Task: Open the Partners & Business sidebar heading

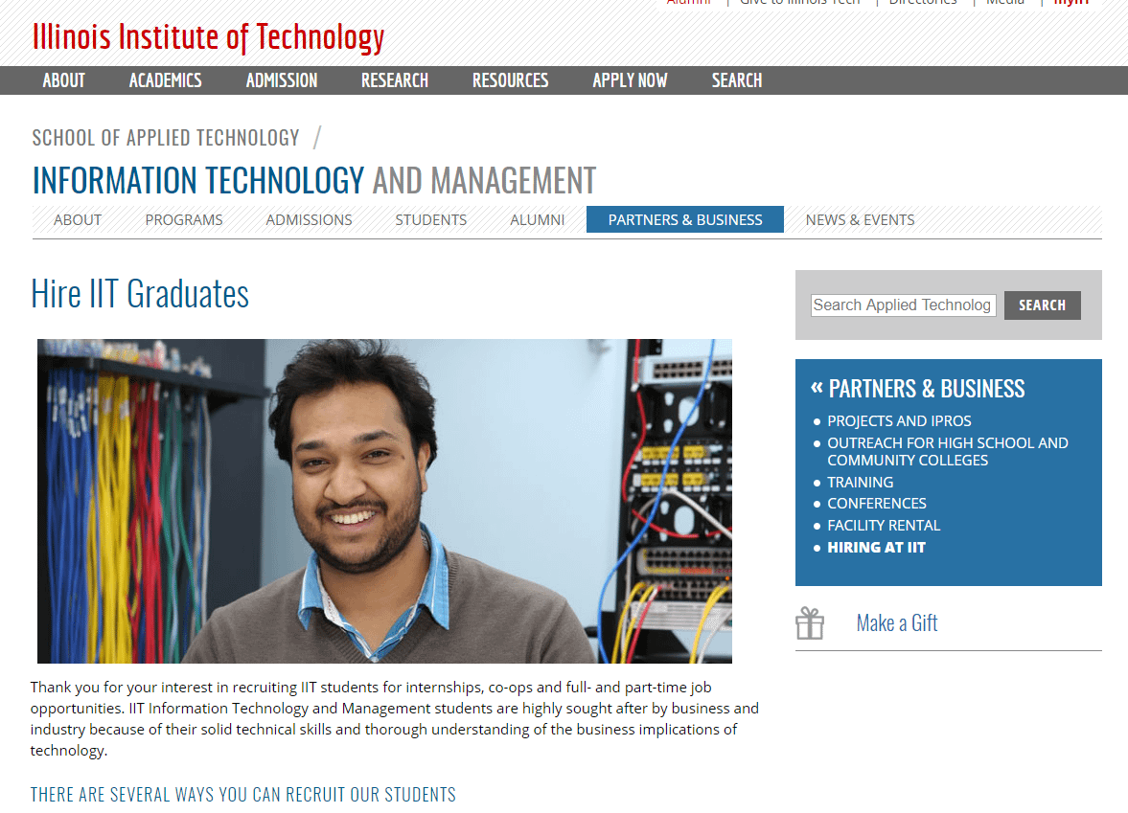Action: click(927, 389)
